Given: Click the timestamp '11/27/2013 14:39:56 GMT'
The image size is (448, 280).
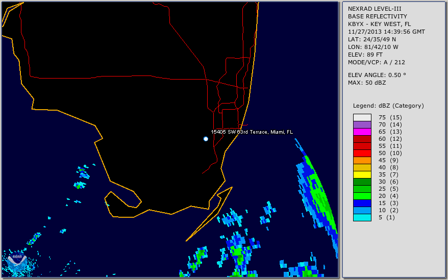Looking at the screenshot, I should coord(386,32).
